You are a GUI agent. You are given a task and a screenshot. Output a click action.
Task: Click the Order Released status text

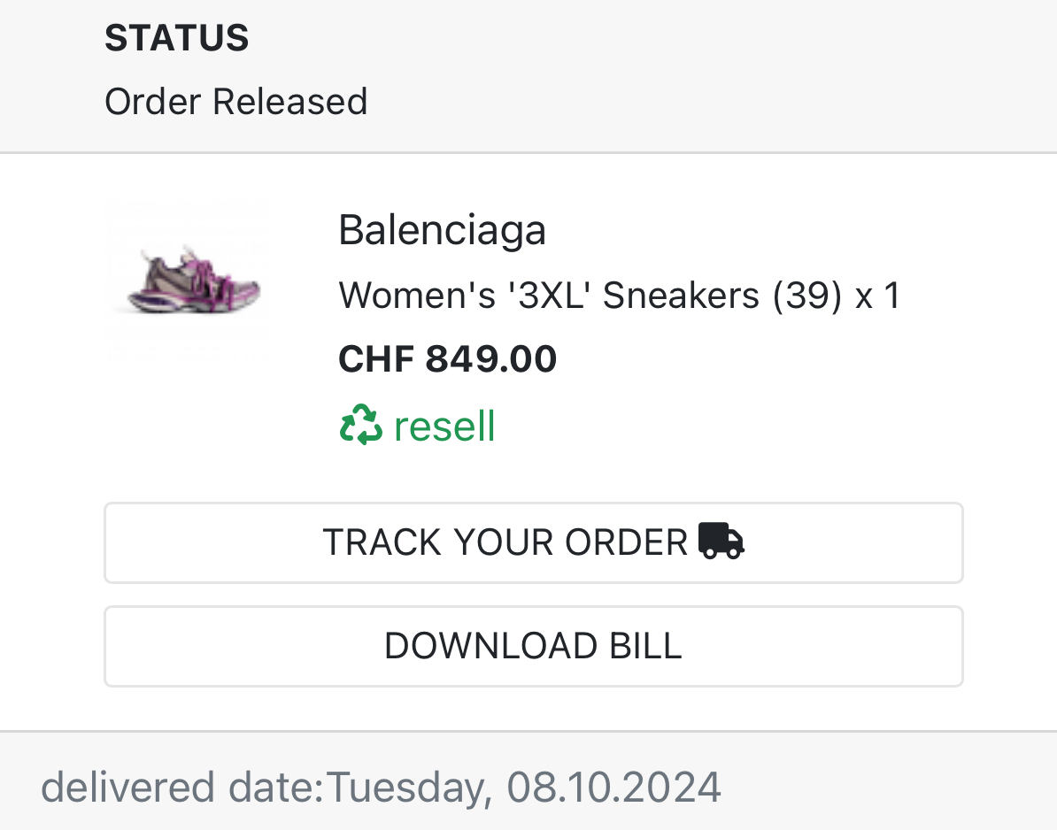coord(235,102)
